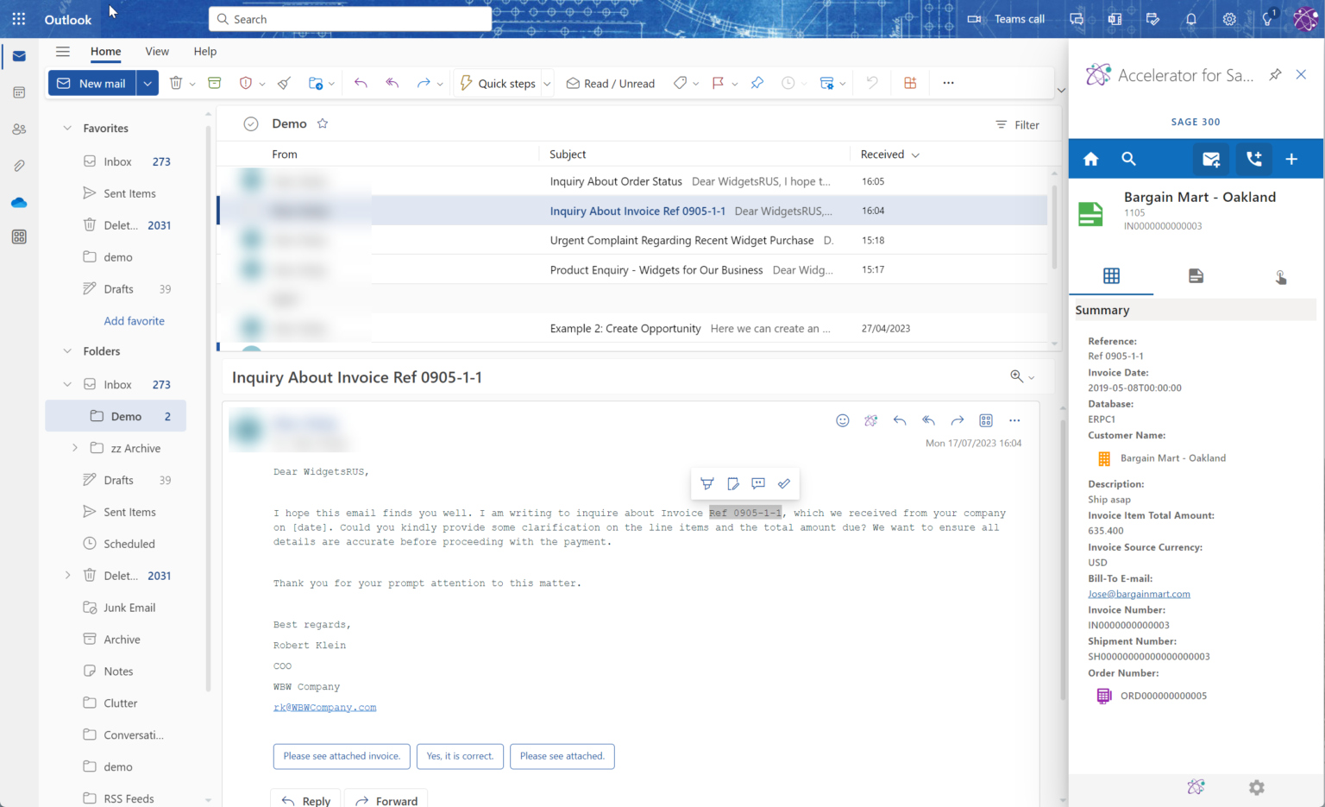Open Accelerator home icon
This screenshot has height=807, width=1325.
[1091, 159]
